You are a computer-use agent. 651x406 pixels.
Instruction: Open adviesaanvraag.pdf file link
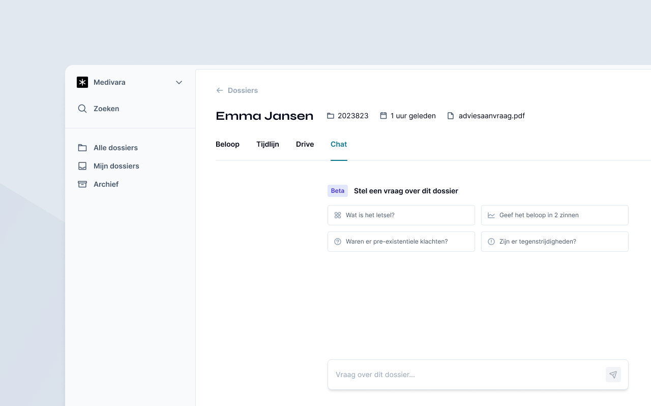click(492, 116)
